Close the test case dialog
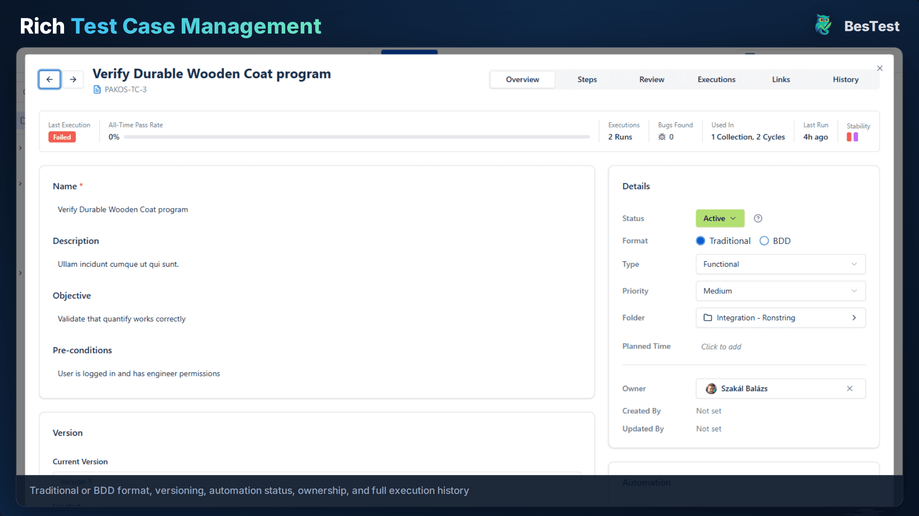The height and width of the screenshot is (516, 919). tap(880, 68)
